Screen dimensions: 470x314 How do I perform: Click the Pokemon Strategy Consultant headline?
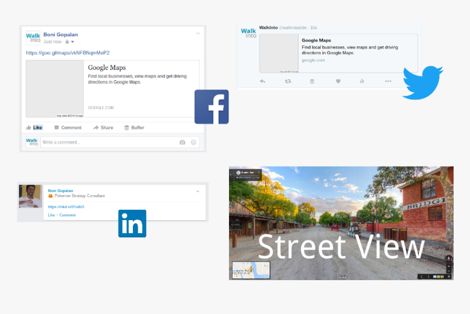[80, 195]
